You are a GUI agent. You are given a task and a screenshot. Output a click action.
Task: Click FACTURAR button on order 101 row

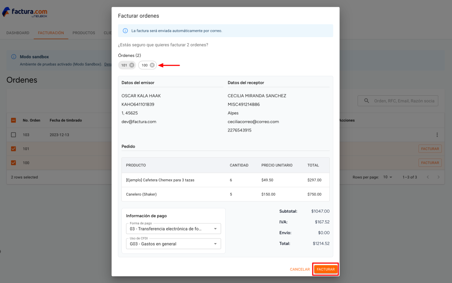430,149
